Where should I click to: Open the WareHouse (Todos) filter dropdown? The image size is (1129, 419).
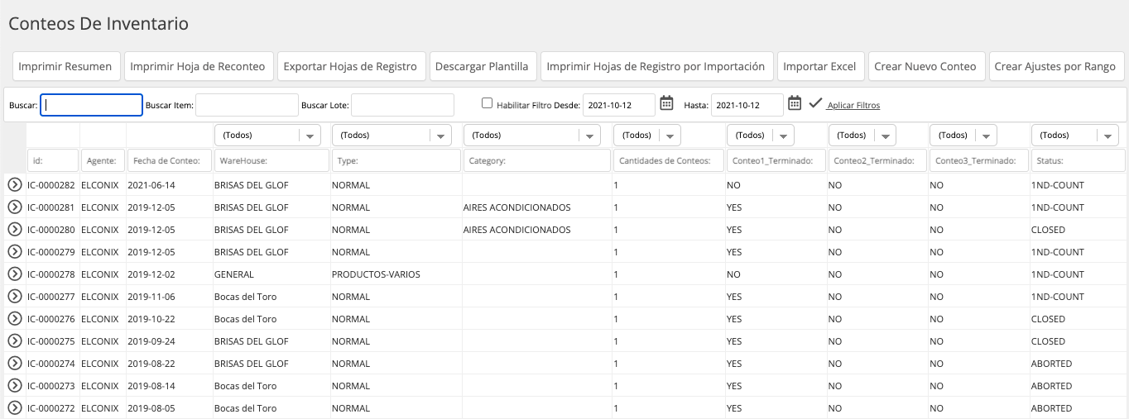click(x=267, y=135)
